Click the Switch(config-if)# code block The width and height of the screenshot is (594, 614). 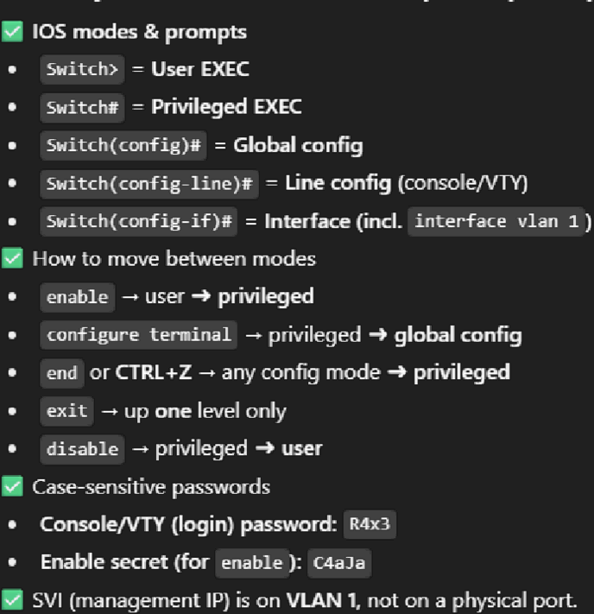(139, 221)
